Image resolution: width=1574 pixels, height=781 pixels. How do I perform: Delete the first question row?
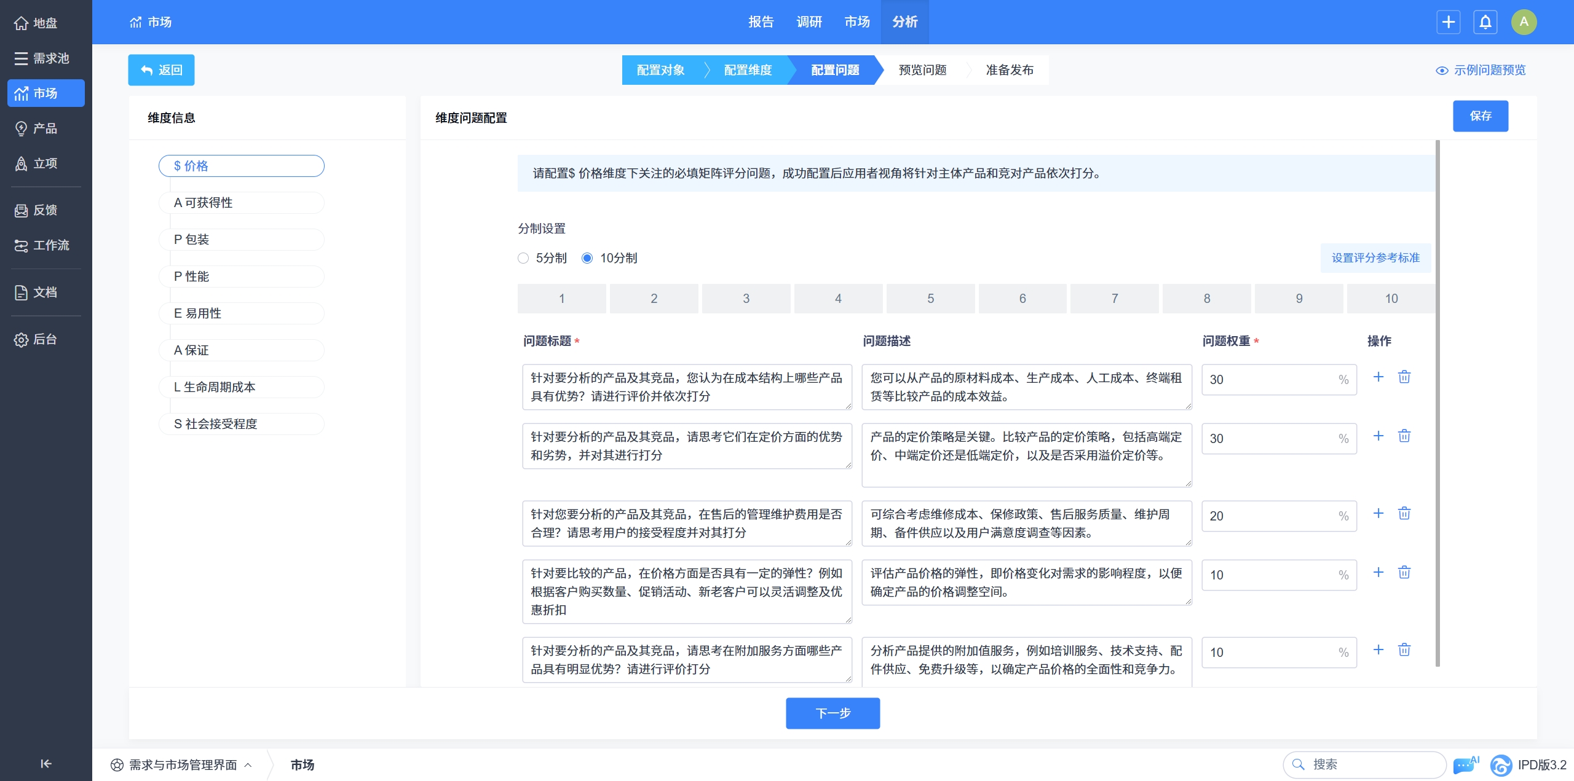(x=1404, y=377)
